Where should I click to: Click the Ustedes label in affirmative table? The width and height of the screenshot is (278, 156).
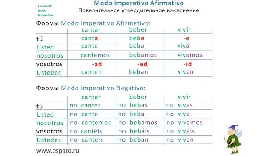coord(49,72)
